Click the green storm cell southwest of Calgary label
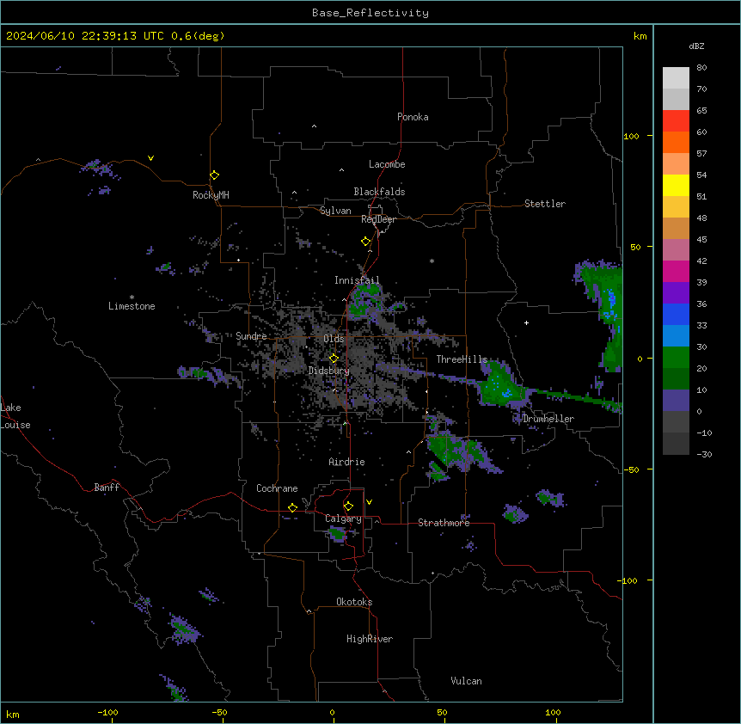Viewport: 741px width, 724px height. pos(338,535)
